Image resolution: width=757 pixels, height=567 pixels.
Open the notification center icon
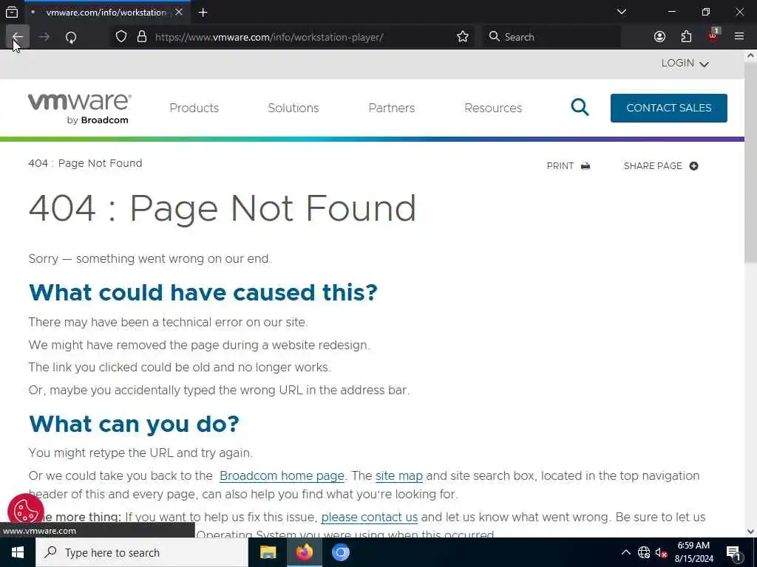click(x=733, y=553)
